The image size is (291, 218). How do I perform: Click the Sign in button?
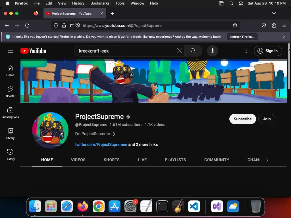click(268, 51)
